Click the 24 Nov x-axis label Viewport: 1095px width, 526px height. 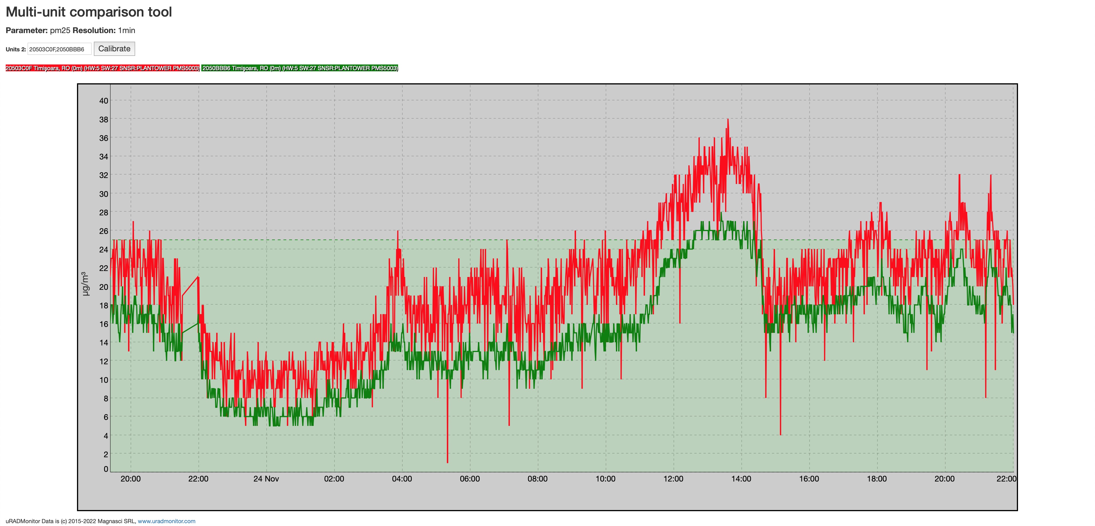(x=266, y=479)
